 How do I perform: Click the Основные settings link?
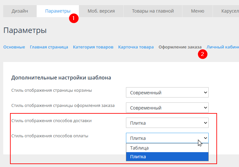pyautogui.click(x=14, y=47)
